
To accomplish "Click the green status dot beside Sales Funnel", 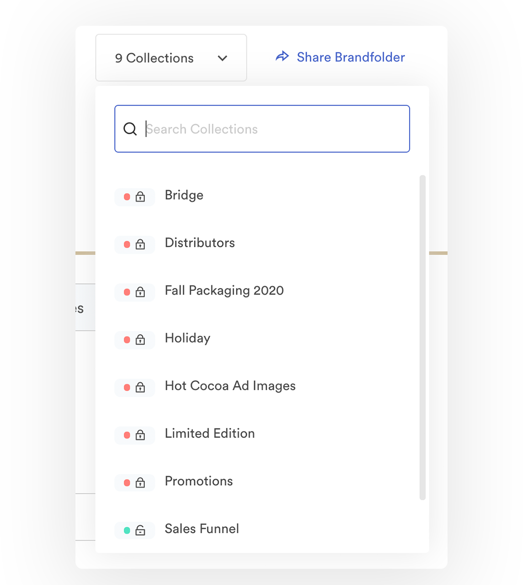I will pos(127,531).
